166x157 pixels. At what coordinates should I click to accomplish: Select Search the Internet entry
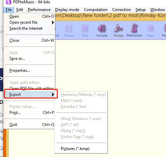point(29,28)
